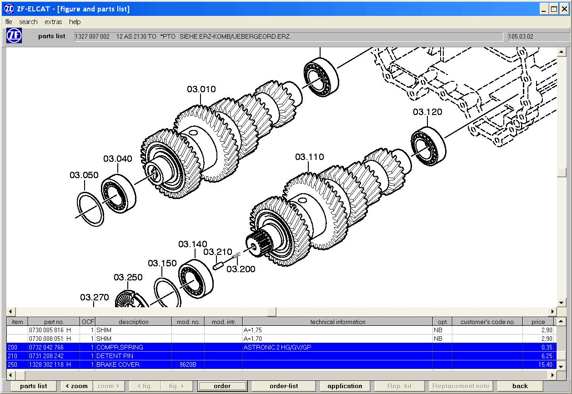This screenshot has height=394, width=572.
Task: Minimize the ZF-ELCAT window
Action: [x=544, y=9]
